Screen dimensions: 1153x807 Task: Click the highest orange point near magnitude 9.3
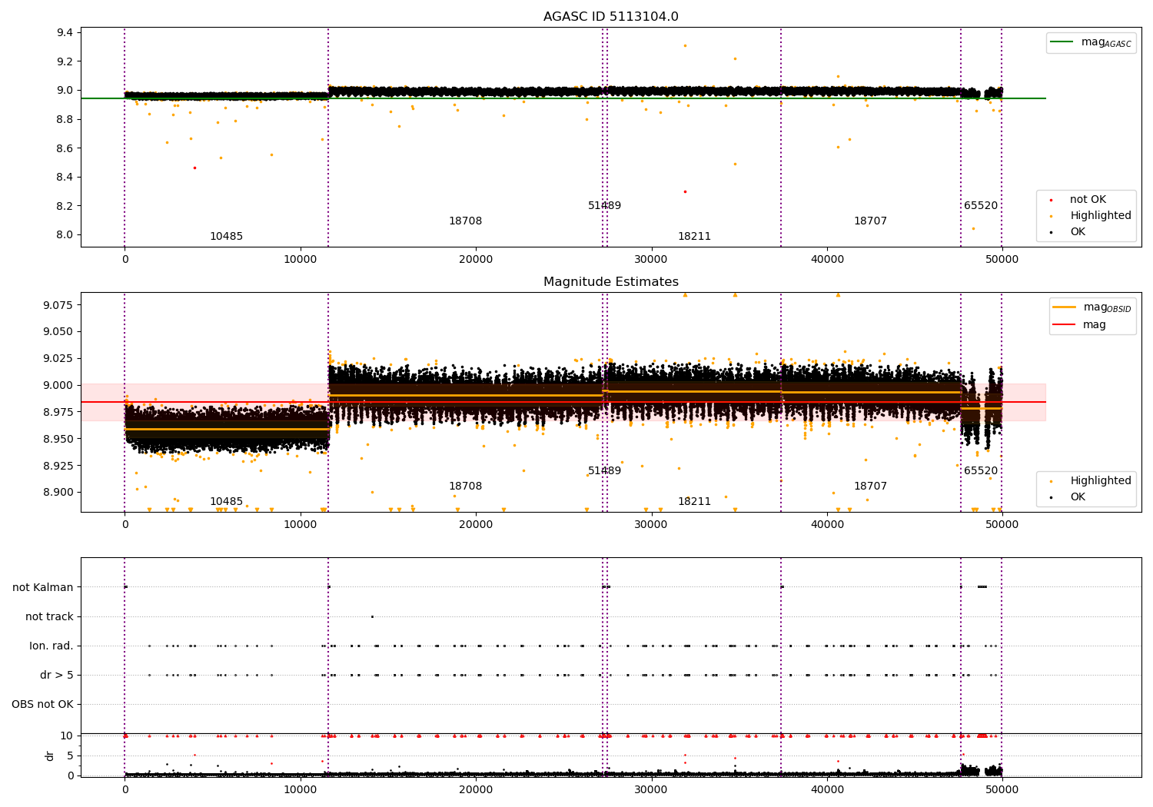(685, 45)
